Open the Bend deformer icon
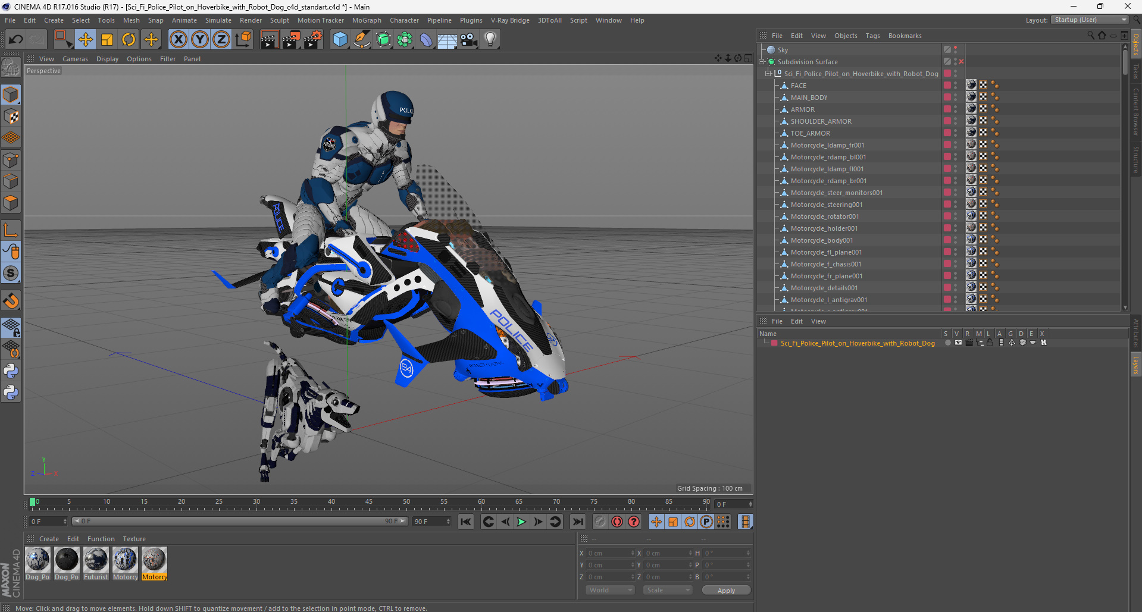Viewport: 1142px width, 612px height. 426,40
